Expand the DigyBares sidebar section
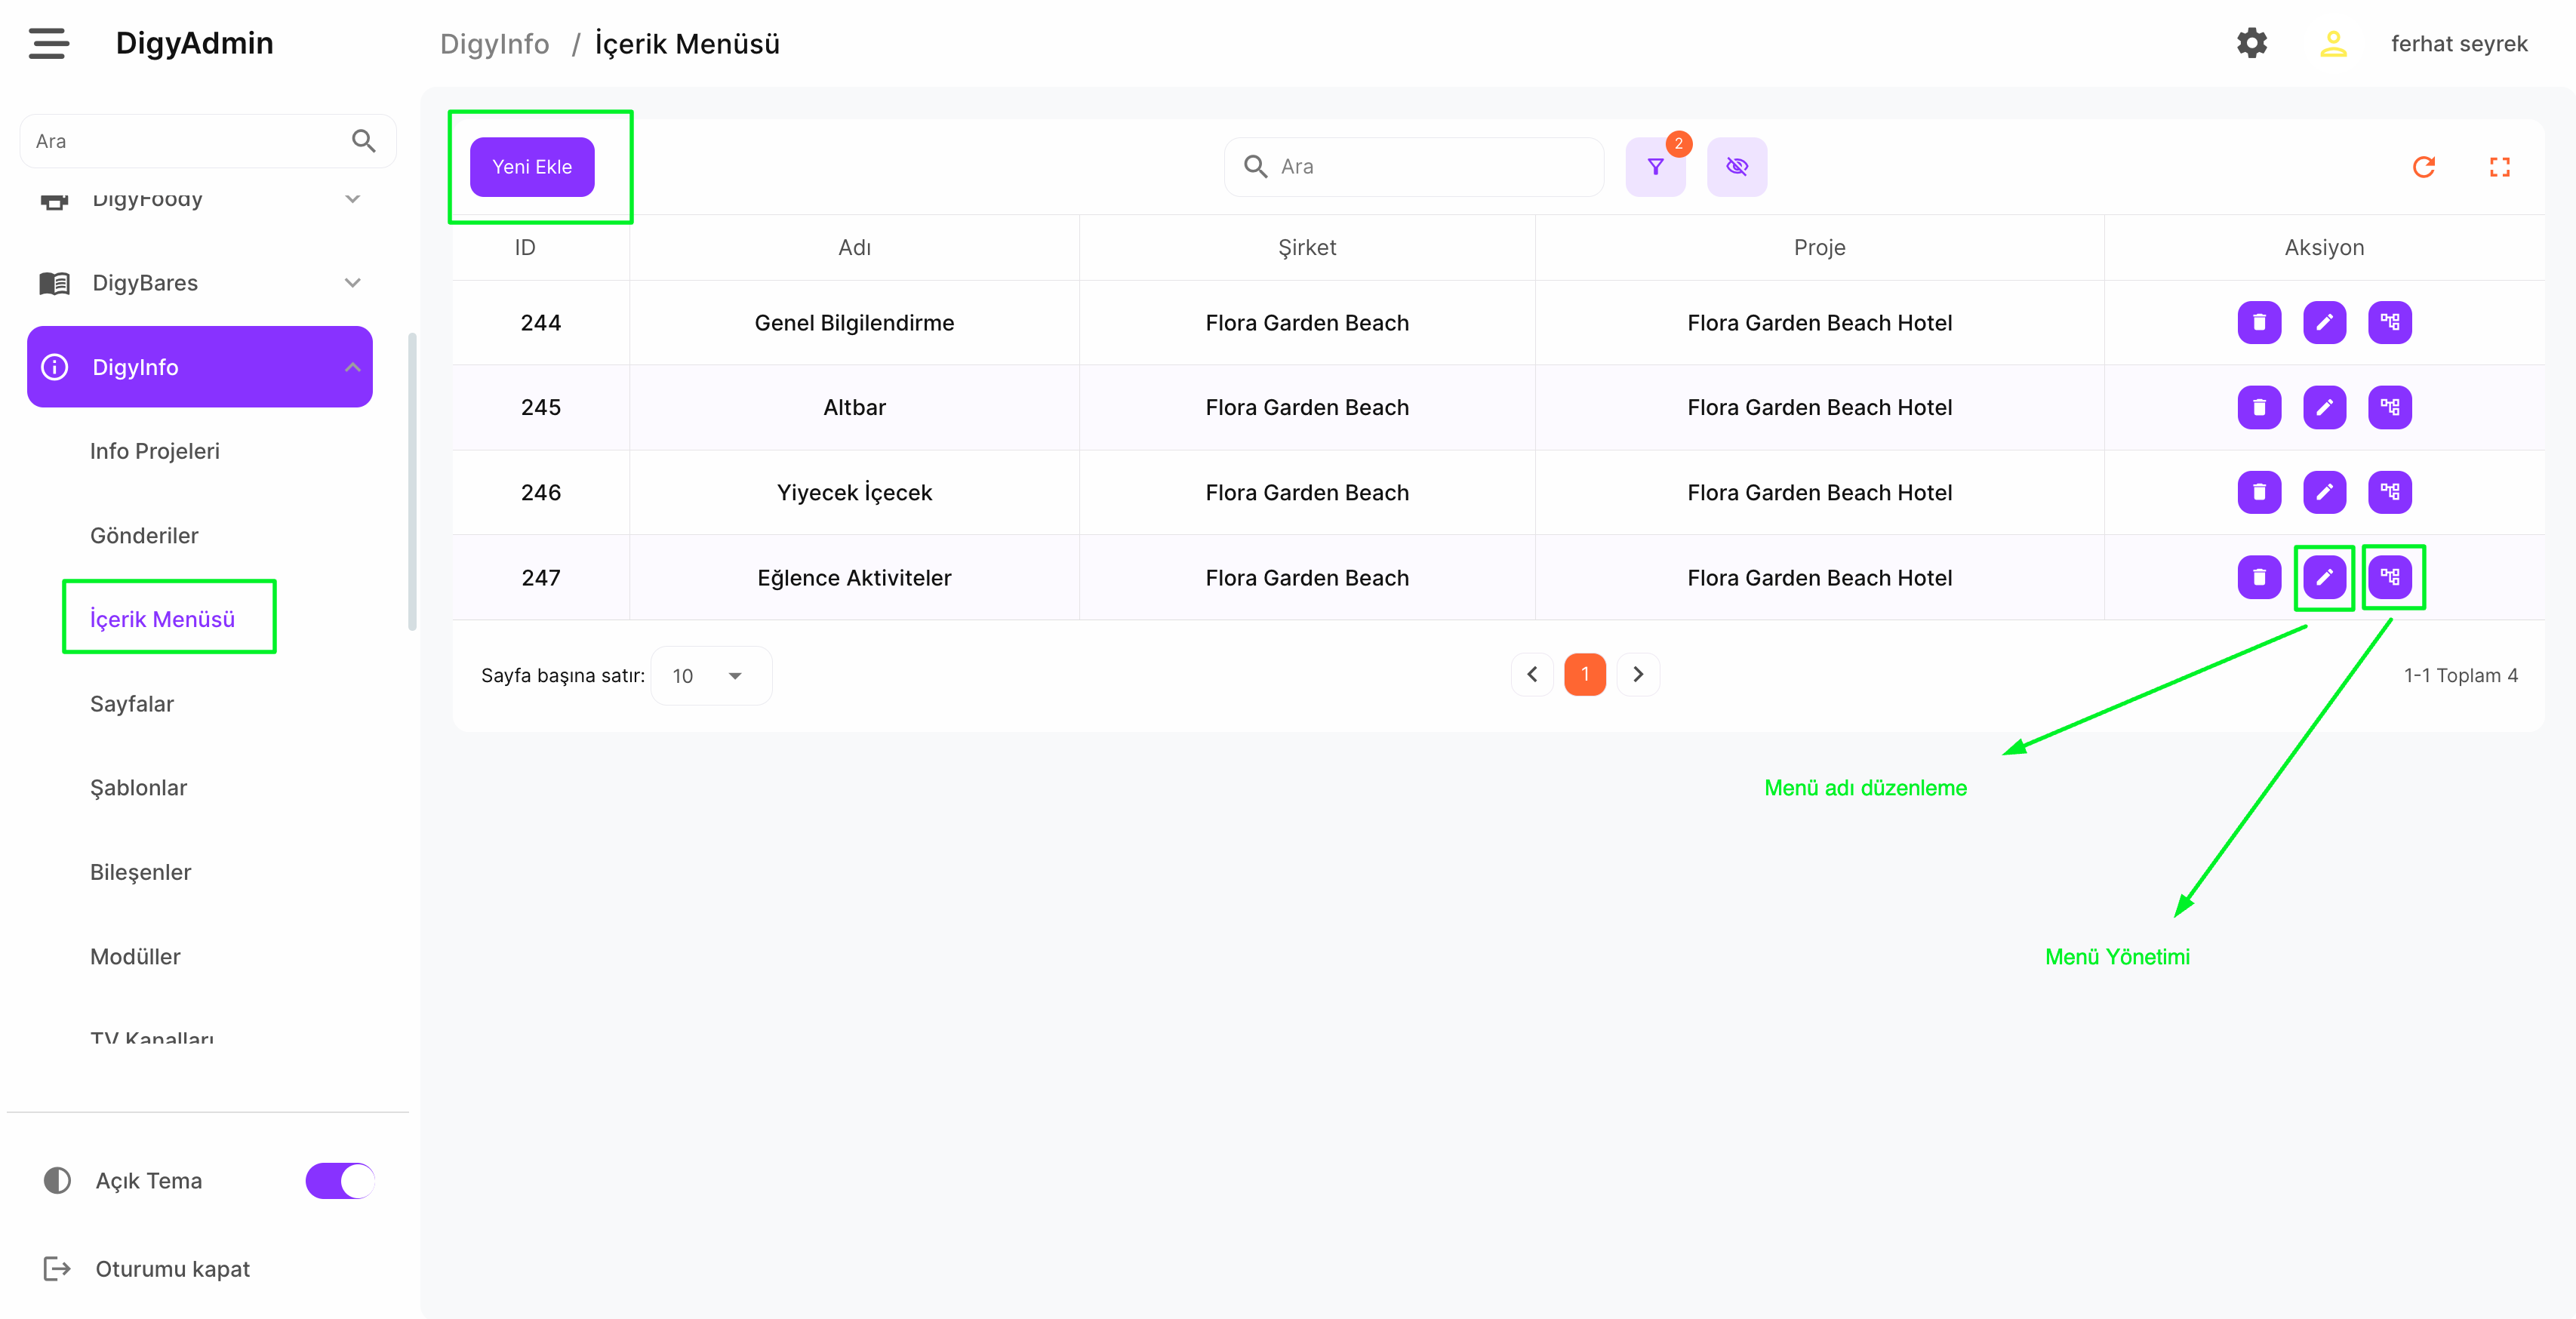 (200, 283)
